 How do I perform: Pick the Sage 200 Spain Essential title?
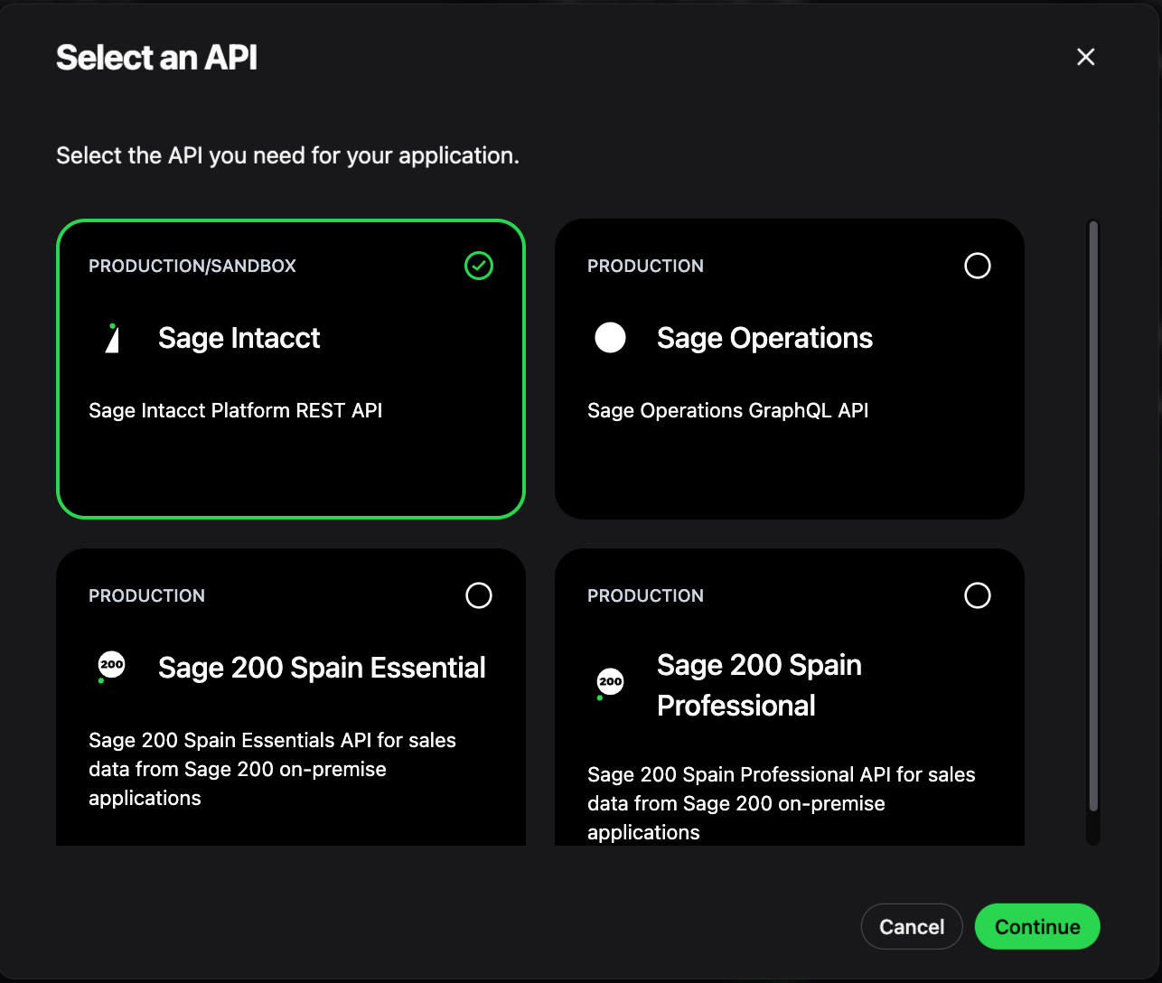322,668
